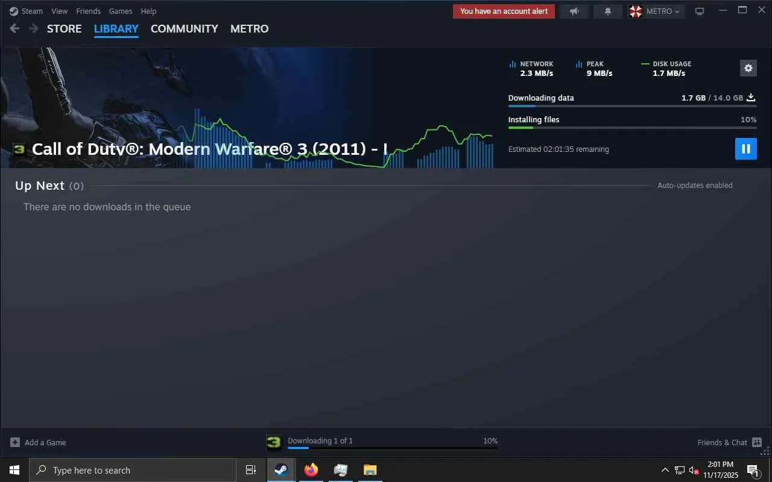Open download settings with the gear icon
Image resolution: width=772 pixels, height=482 pixels.
tap(748, 68)
